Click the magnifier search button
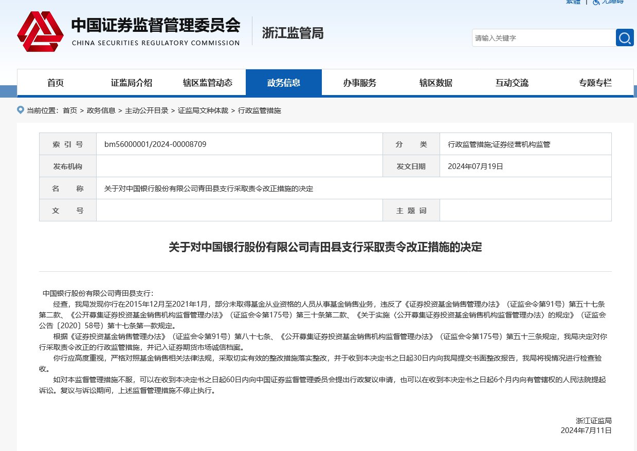This screenshot has width=637, height=451. (625, 37)
